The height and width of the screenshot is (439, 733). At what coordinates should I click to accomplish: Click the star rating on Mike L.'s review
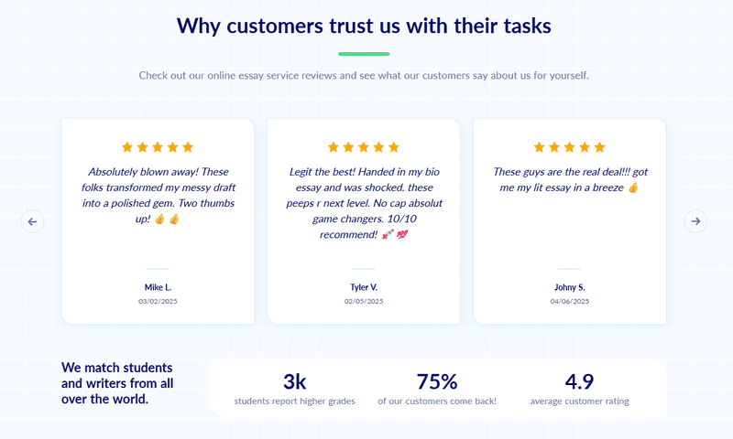click(x=158, y=147)
